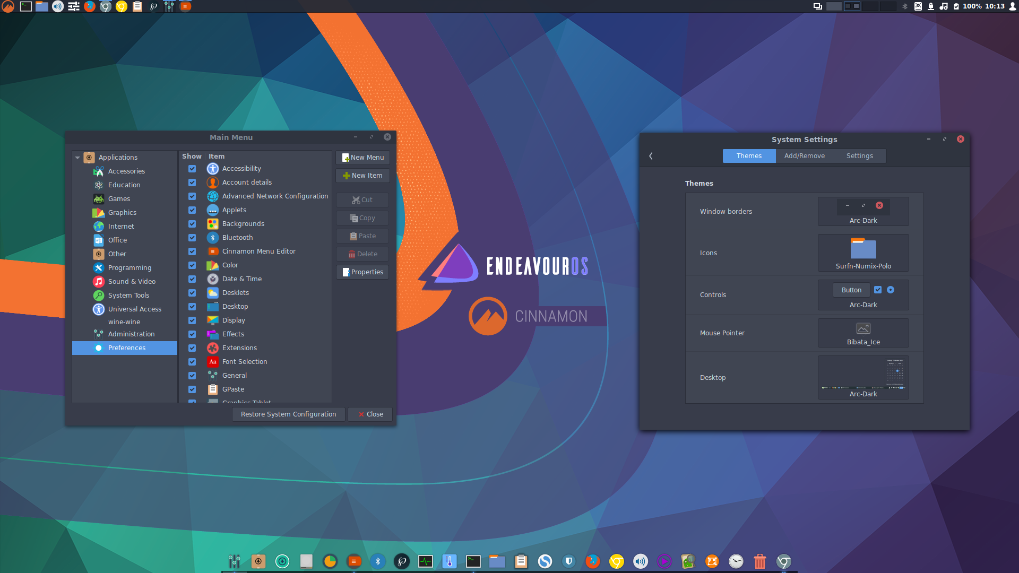Viewport: 1019px width, 573px height.
Task: Click the Restore System Configuration button
Action: coord(288,414)
